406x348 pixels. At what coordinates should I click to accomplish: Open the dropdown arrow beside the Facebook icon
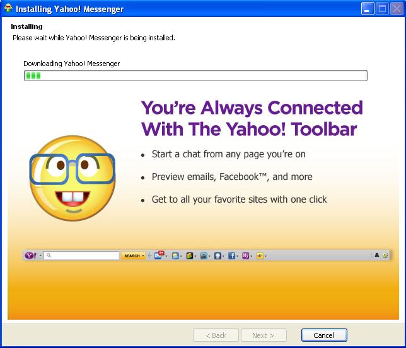point(238,256)
